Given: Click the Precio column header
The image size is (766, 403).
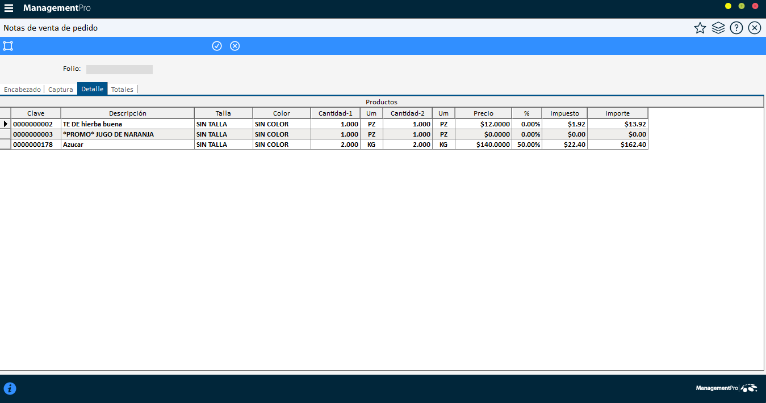Looking at the screenshot, I should point(483,113).
